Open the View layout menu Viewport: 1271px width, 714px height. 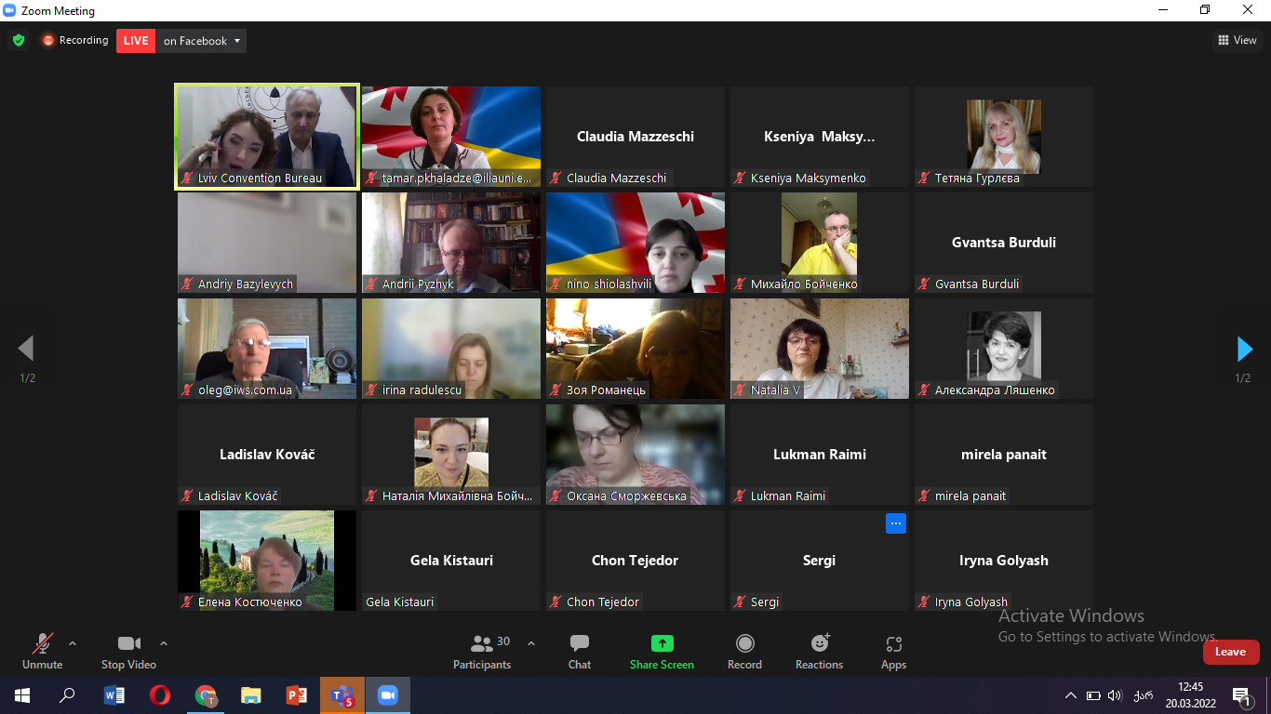coord(1238,40)
